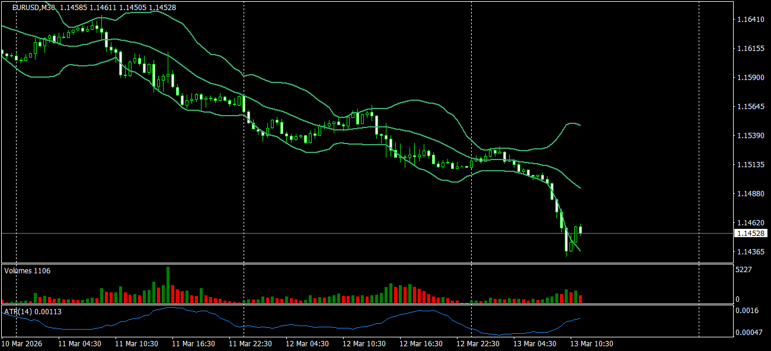Pick the 1.15135 price scale value
Screen dimensions: 771x351
point(751,165)
